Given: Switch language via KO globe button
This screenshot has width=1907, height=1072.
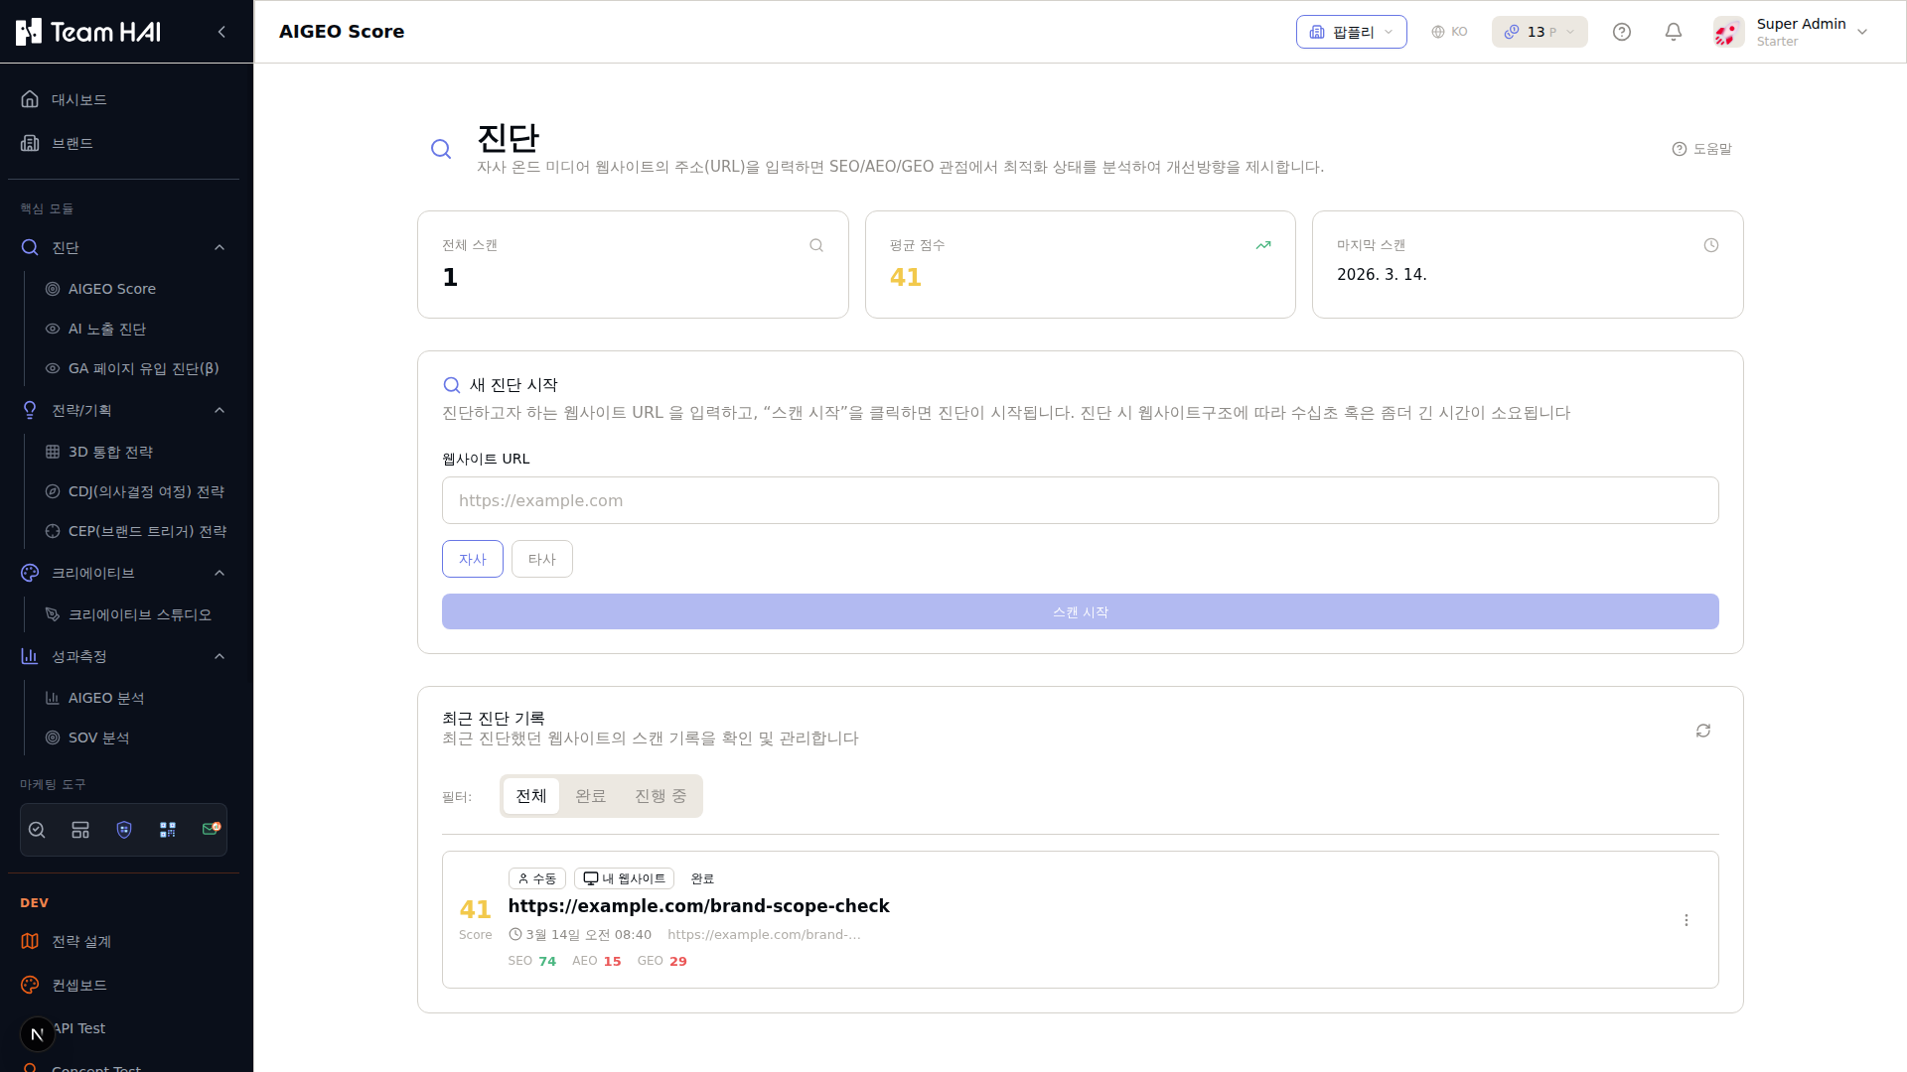Looking at the screenshot, I should pos(1449,32).
